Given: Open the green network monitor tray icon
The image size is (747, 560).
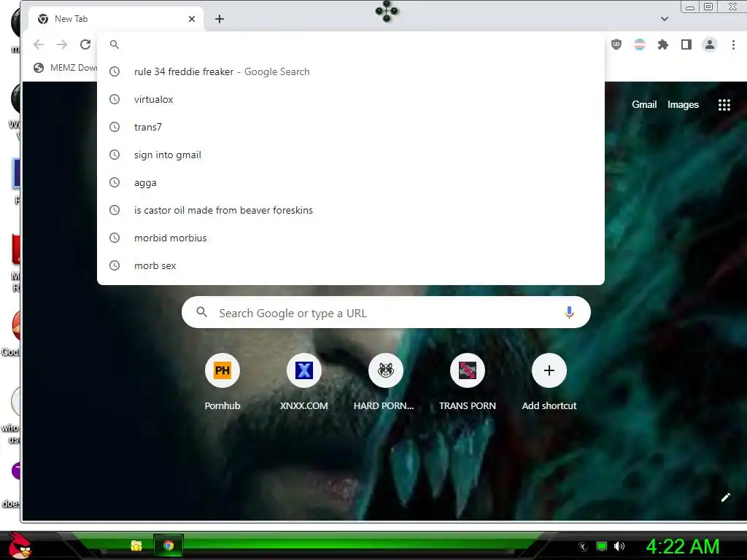Looking at the screenshot, I should [x=602, y=546].
